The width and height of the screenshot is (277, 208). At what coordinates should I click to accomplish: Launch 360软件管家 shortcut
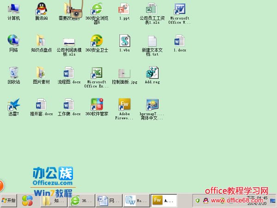[96, 107]
